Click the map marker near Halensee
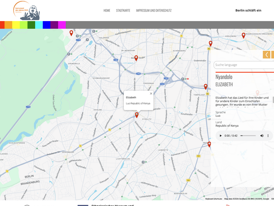Image resolution: width=274 pixels, height=206 pixels. click(x=71, y=33)
